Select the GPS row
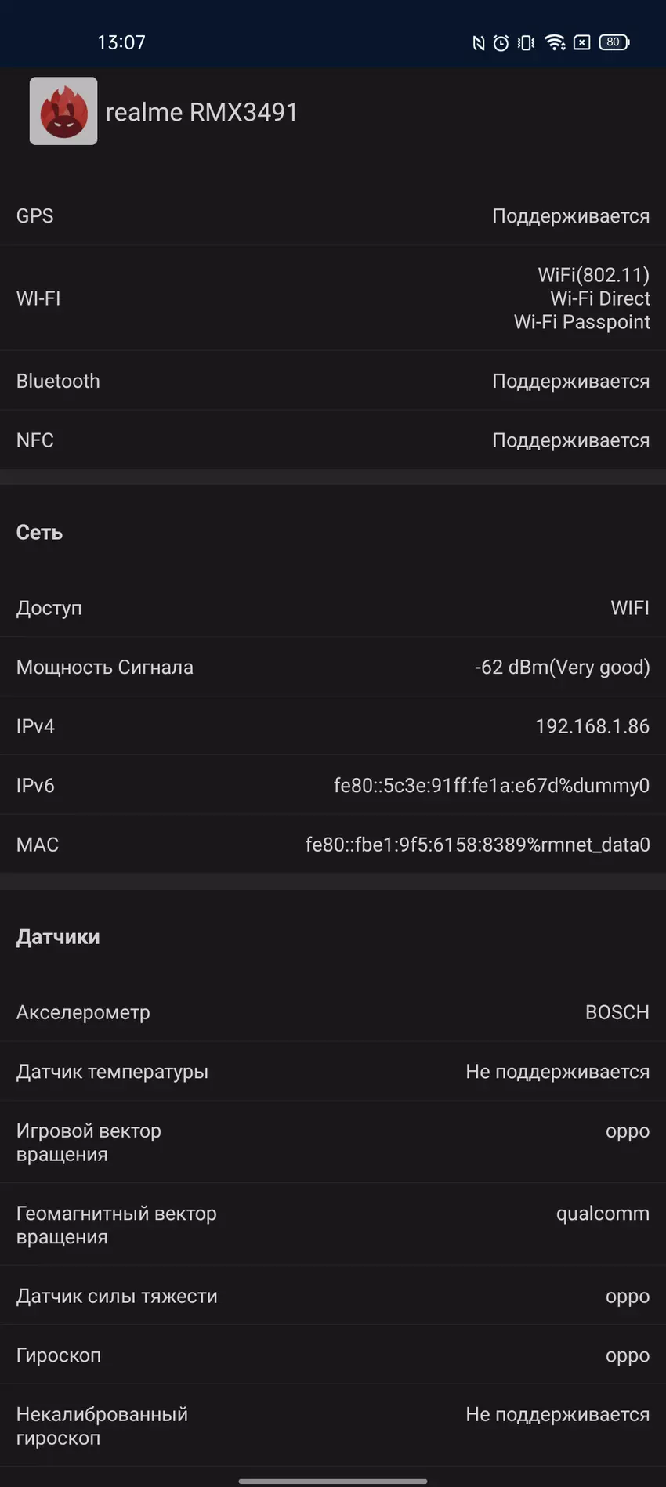This screenshot has width=666, height=1487. pos(333,216)
